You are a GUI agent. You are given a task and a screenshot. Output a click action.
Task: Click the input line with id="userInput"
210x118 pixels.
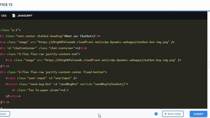pos(41,78)
